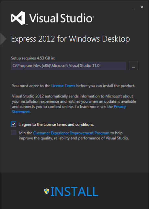The width and height of the screenshot is (149, 209).
Task: Click the paragraph about sending information to Microsoft
Action: (x=74, y=104)
